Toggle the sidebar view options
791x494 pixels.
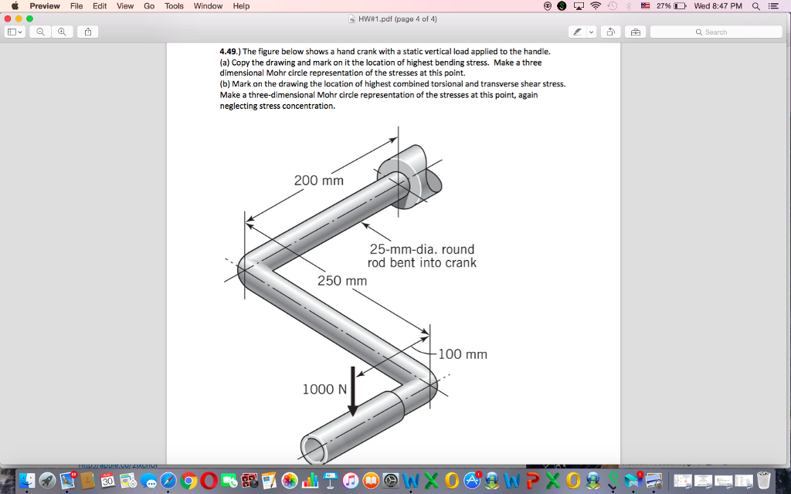(12, 32)
